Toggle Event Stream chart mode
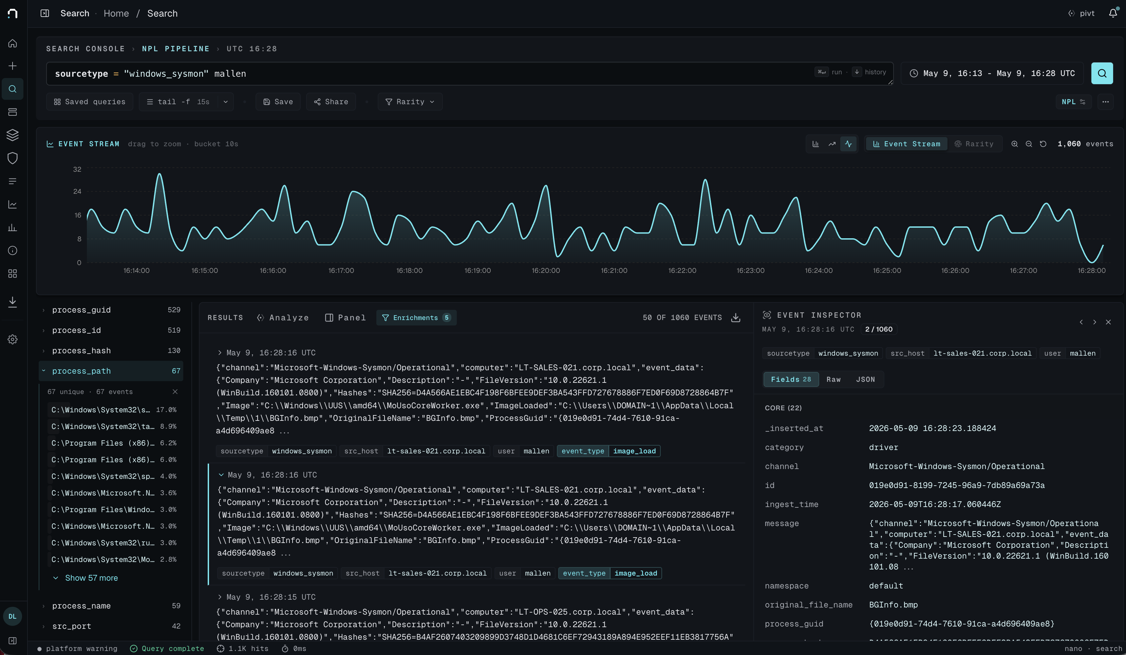Viewport: 1126px width, 655px height. click(907, 144)
